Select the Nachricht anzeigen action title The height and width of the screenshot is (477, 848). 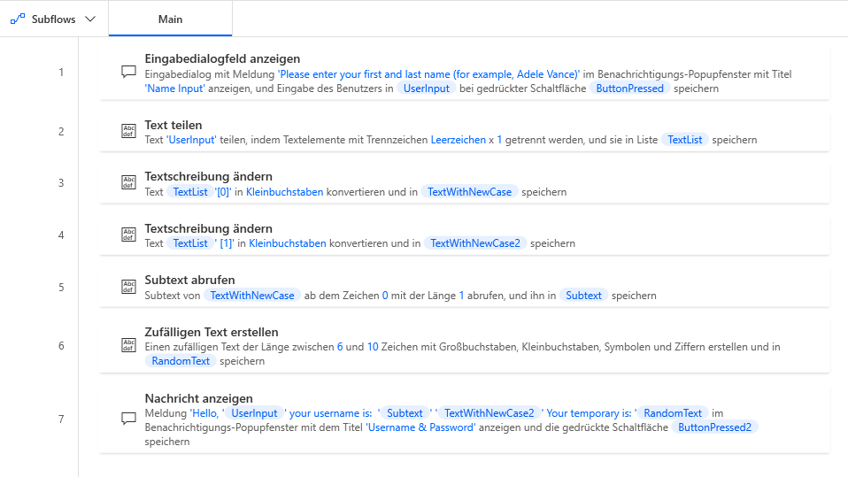click(x=198, y=398)
